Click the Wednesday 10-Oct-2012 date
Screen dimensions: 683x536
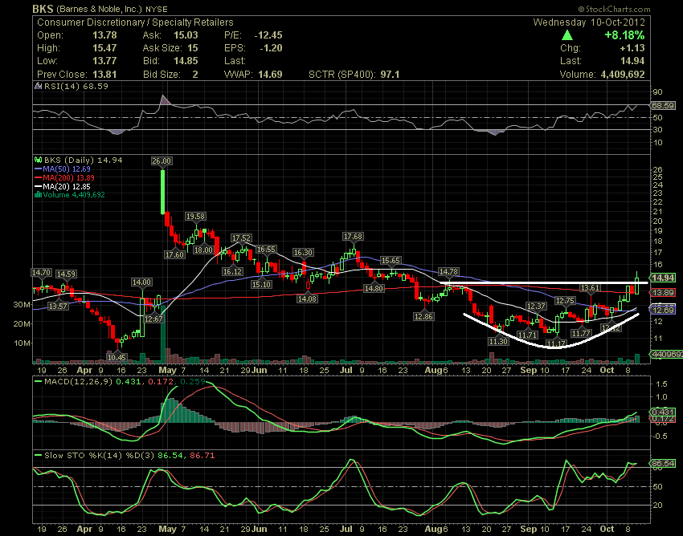pyautogui.click(x=589, y=22)
